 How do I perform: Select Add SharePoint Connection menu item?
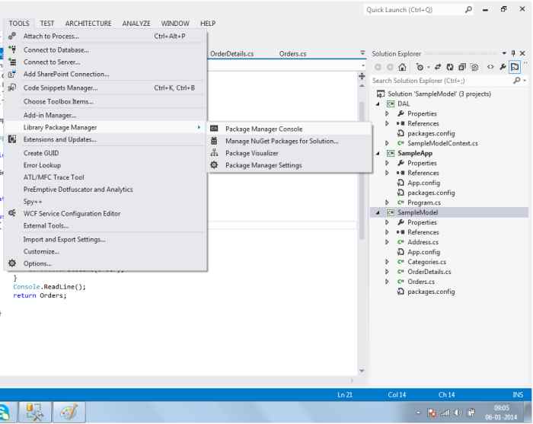tap(105, 74)
